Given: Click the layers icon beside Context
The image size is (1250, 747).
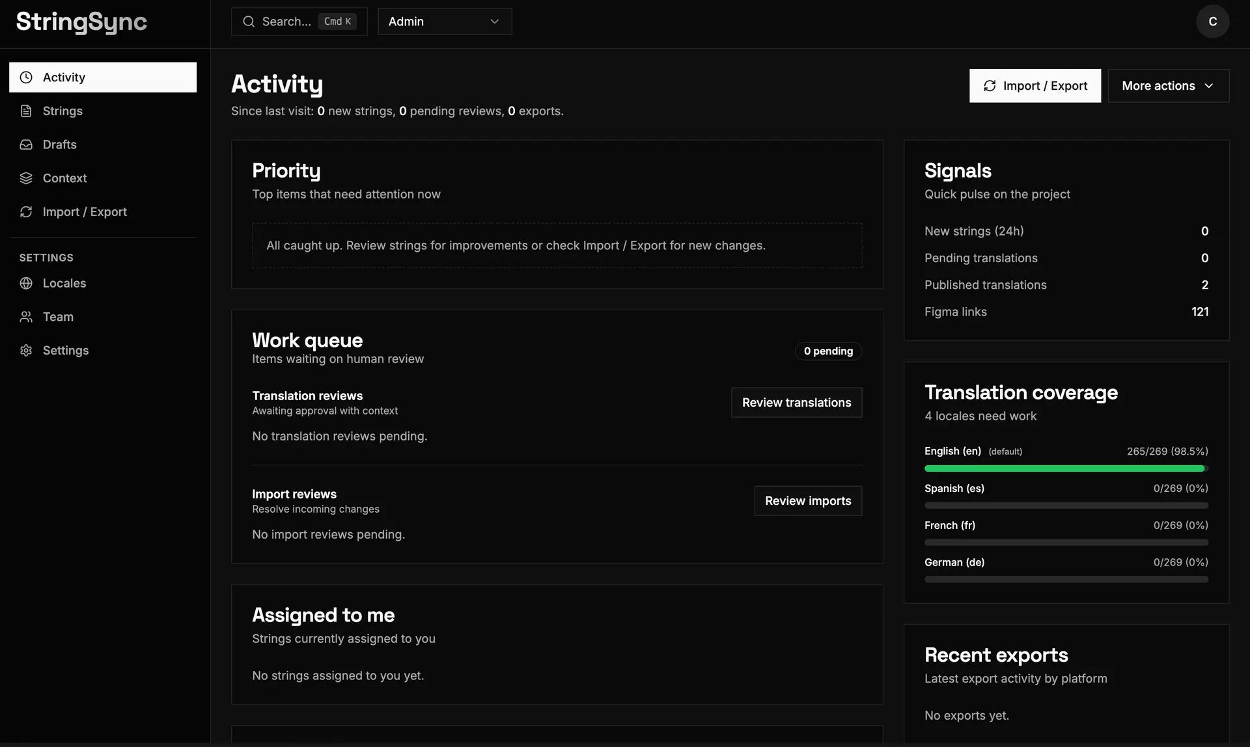Looking at the screenshot, I should click(26, 178).
